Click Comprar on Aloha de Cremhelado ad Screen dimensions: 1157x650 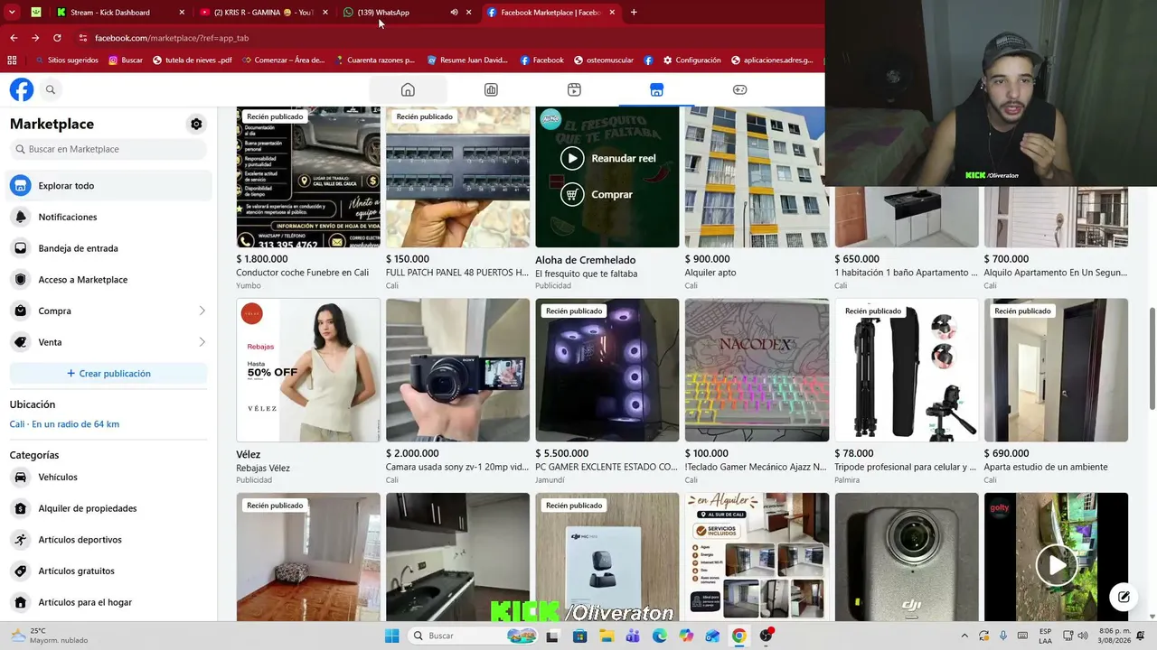point(597,194)
